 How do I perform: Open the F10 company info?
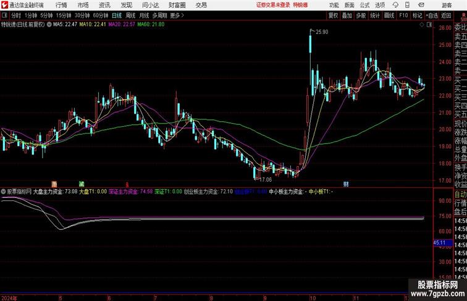[x=403, y=15]
